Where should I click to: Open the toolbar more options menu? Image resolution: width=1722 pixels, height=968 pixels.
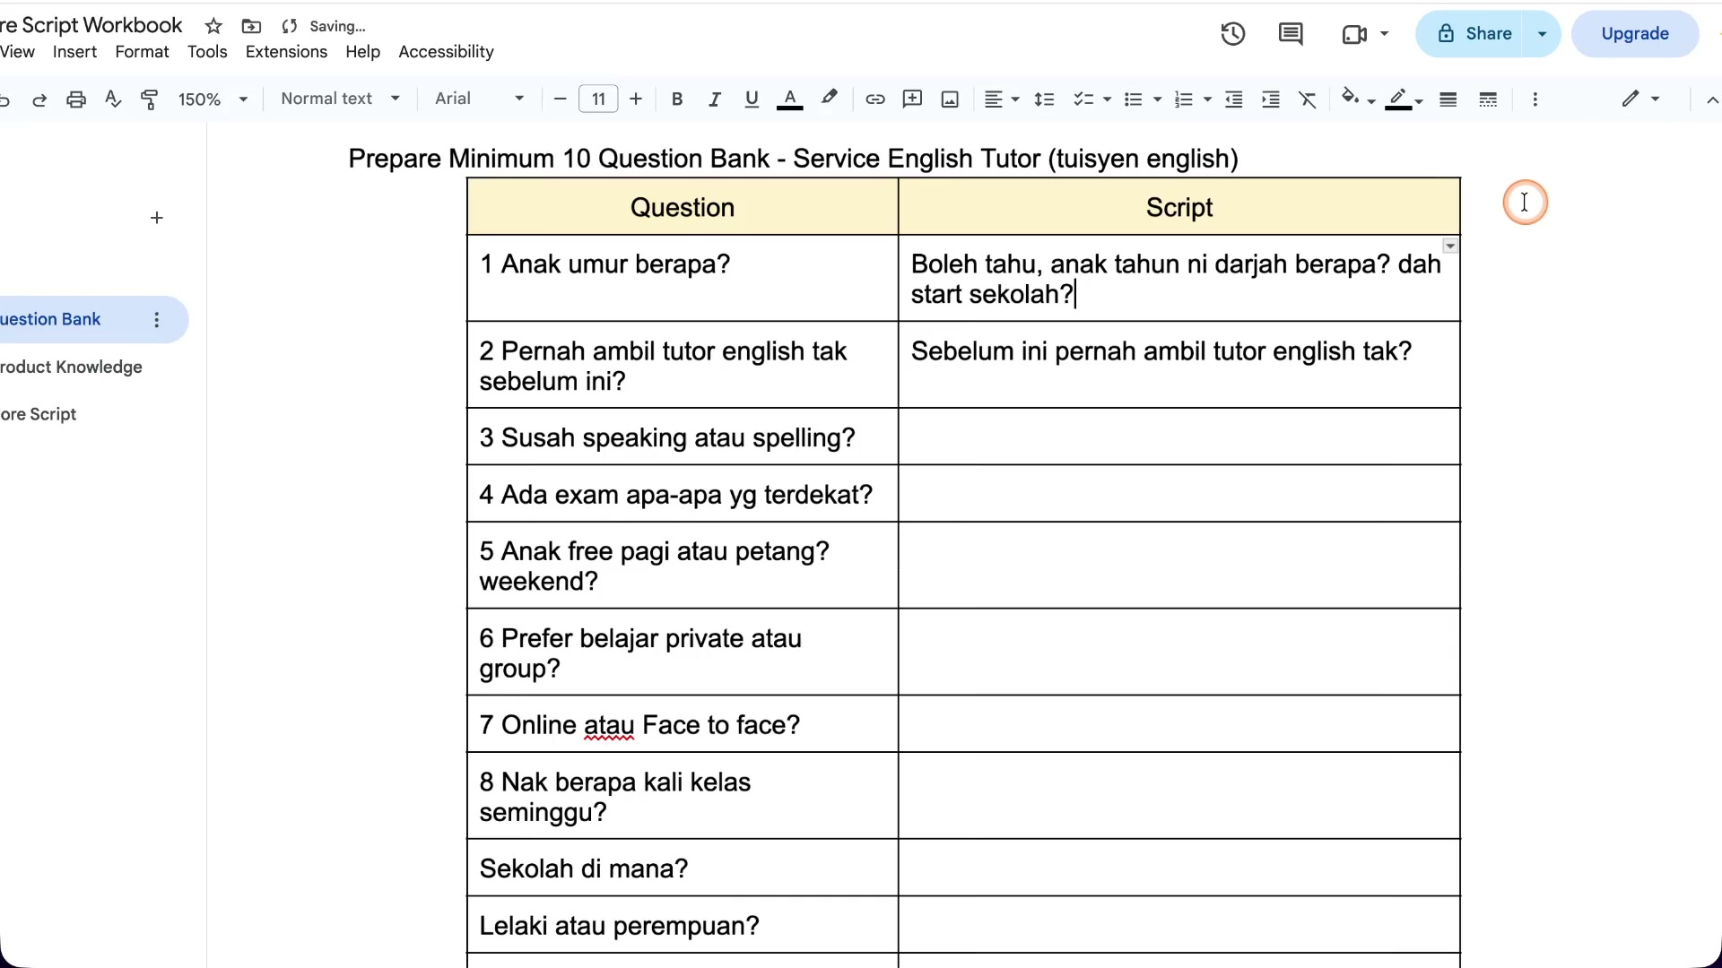[x=1535, y=99]
